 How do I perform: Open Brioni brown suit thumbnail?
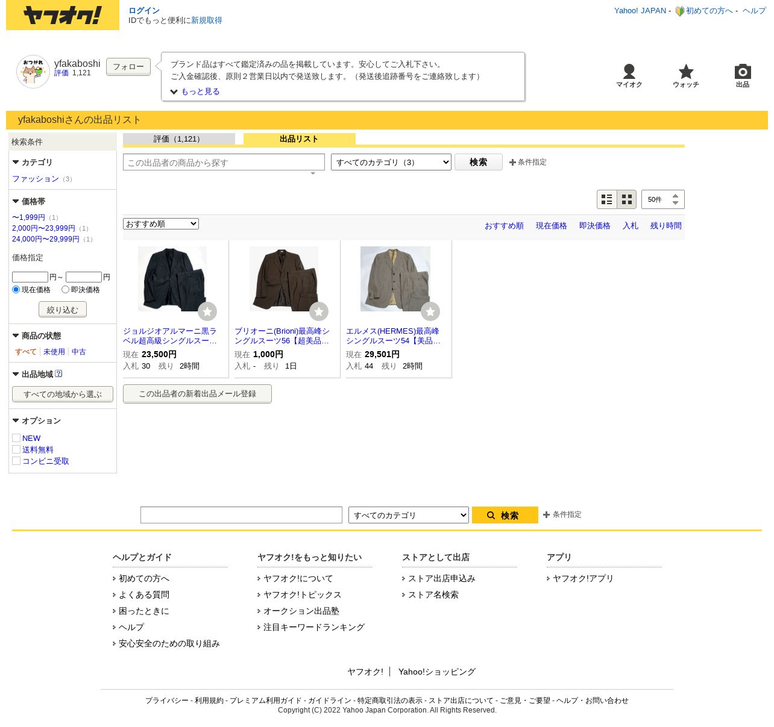(284, 279)
